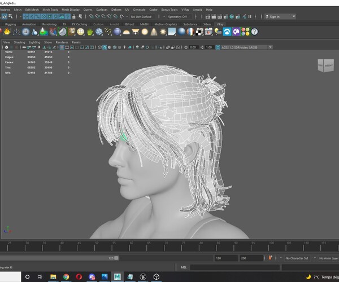The height and width of the screenshot is (282, 339).
Task: Toggle the grid display in panel toolbar
Action: [62, 47]
